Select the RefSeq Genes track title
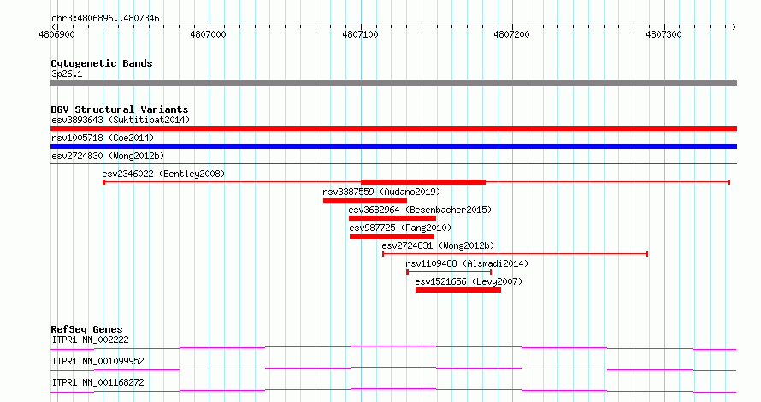The image size is (761, 402). pyautogui.click(x=86, y=329)
